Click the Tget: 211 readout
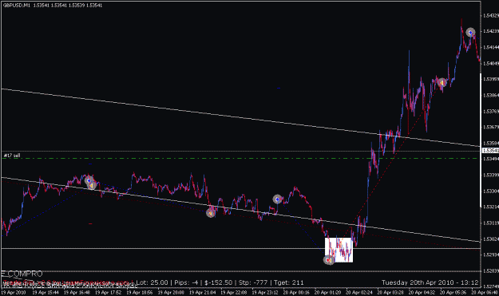 (289, 282)
